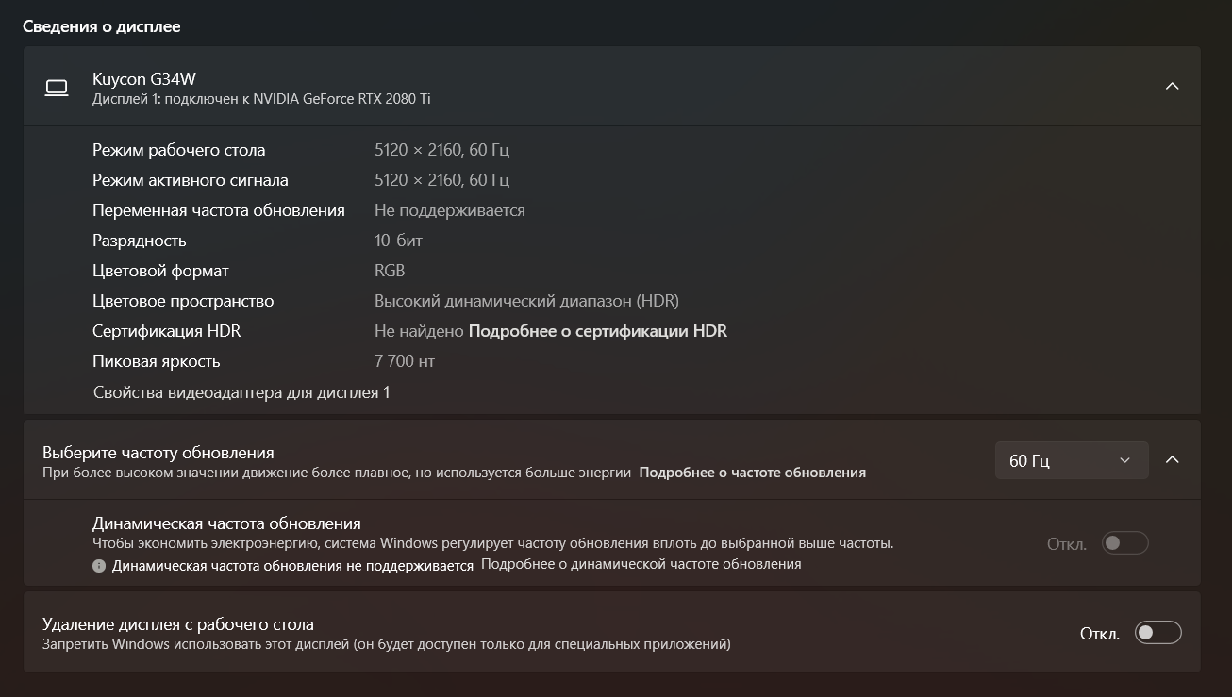Select the Цветовое пространство HDR value

pos(526,301)
